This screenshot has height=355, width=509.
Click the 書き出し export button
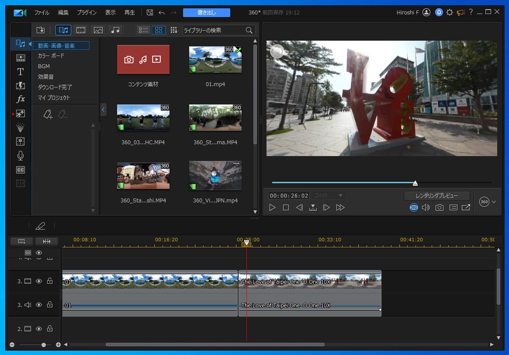(206, 13)
